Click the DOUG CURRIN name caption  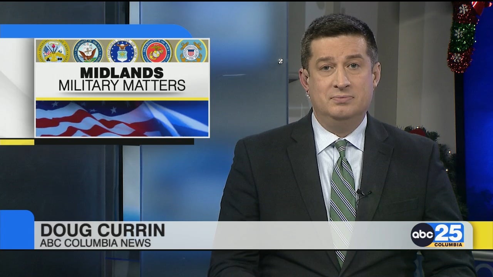click(102, 230)
